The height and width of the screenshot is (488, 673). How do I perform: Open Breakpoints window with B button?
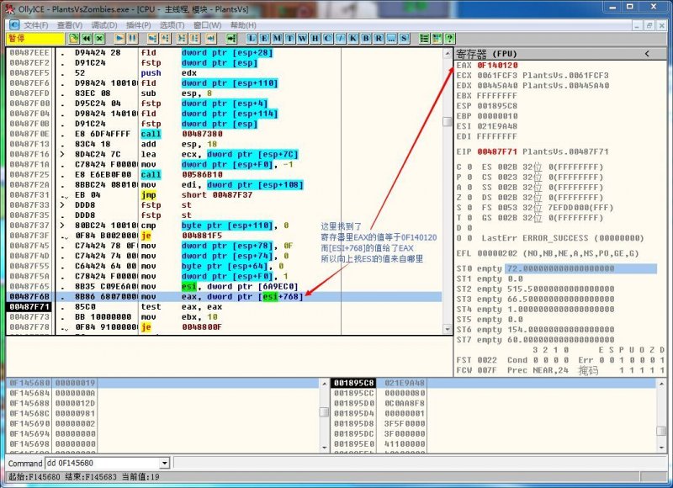click(x=366, y=39)
